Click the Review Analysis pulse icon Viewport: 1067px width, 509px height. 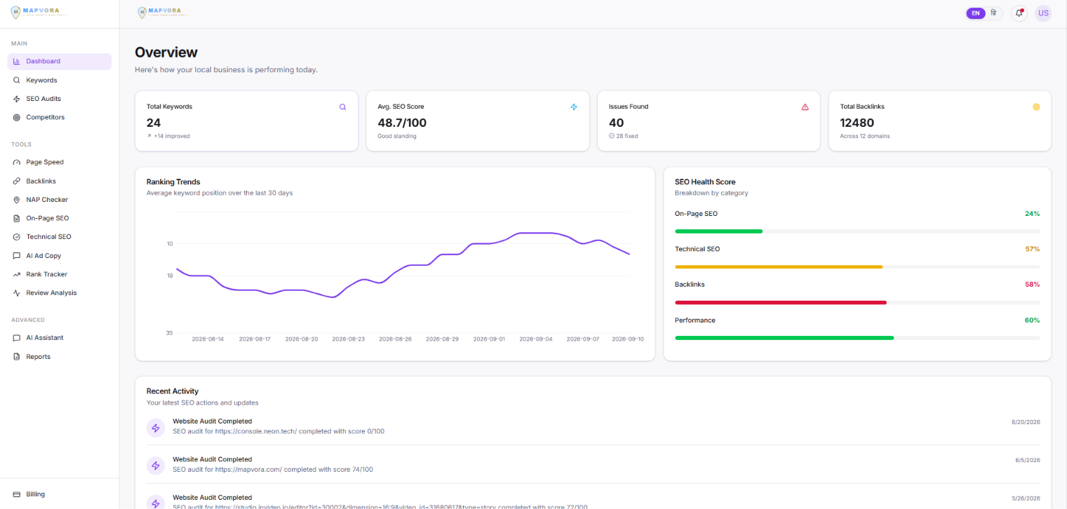tap(17, 293)
